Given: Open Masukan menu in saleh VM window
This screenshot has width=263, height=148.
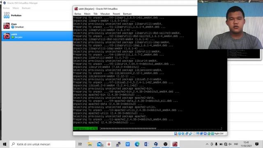Looking at the screenshot, I should tap(105, 14).
